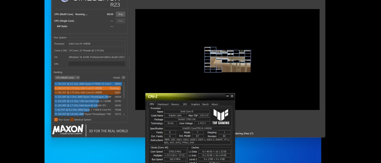Screen dimensions: 381x163
Task: Select i9-14900K ranking row scoring 36931
Action: 88,92
